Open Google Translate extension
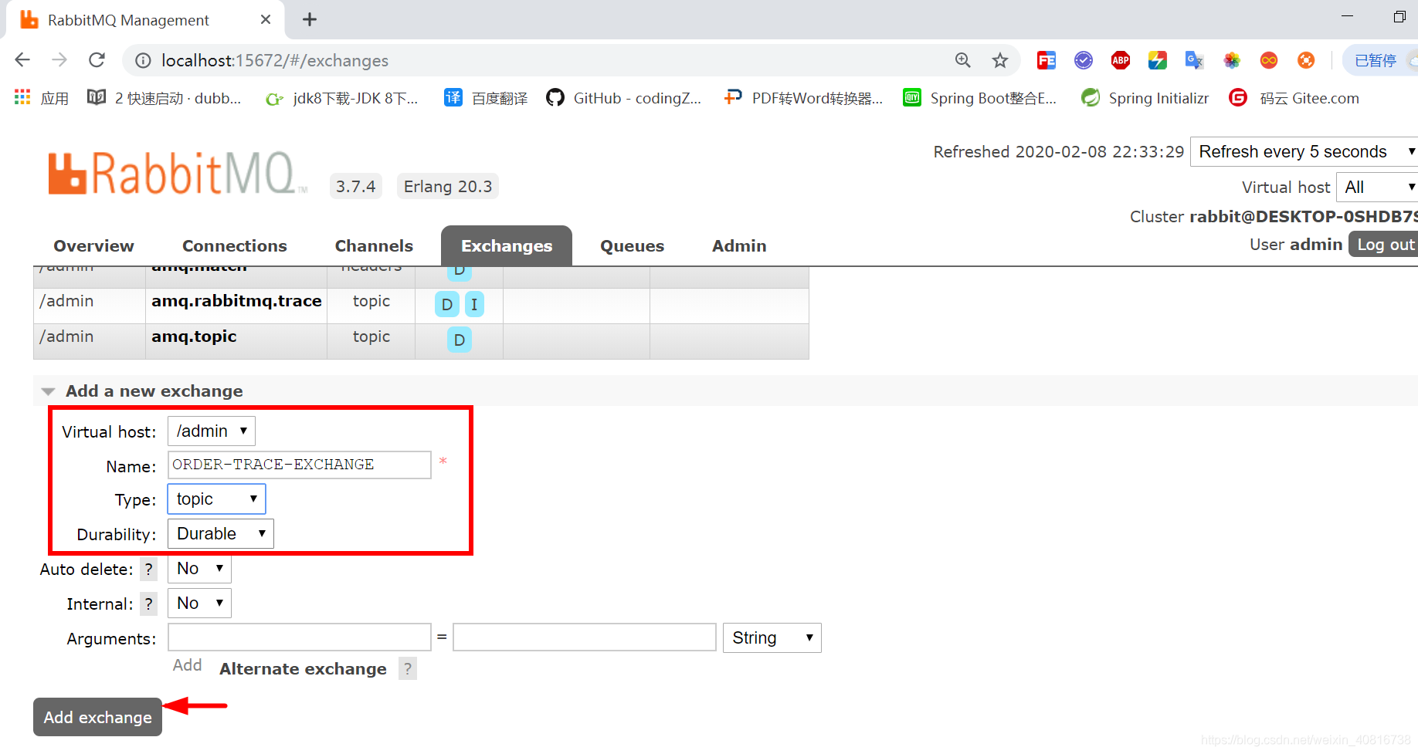1418x754 pixels. click(1195, 60)
